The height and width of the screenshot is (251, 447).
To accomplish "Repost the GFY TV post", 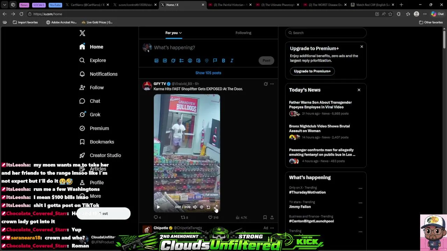I will [x=184, y=218].
